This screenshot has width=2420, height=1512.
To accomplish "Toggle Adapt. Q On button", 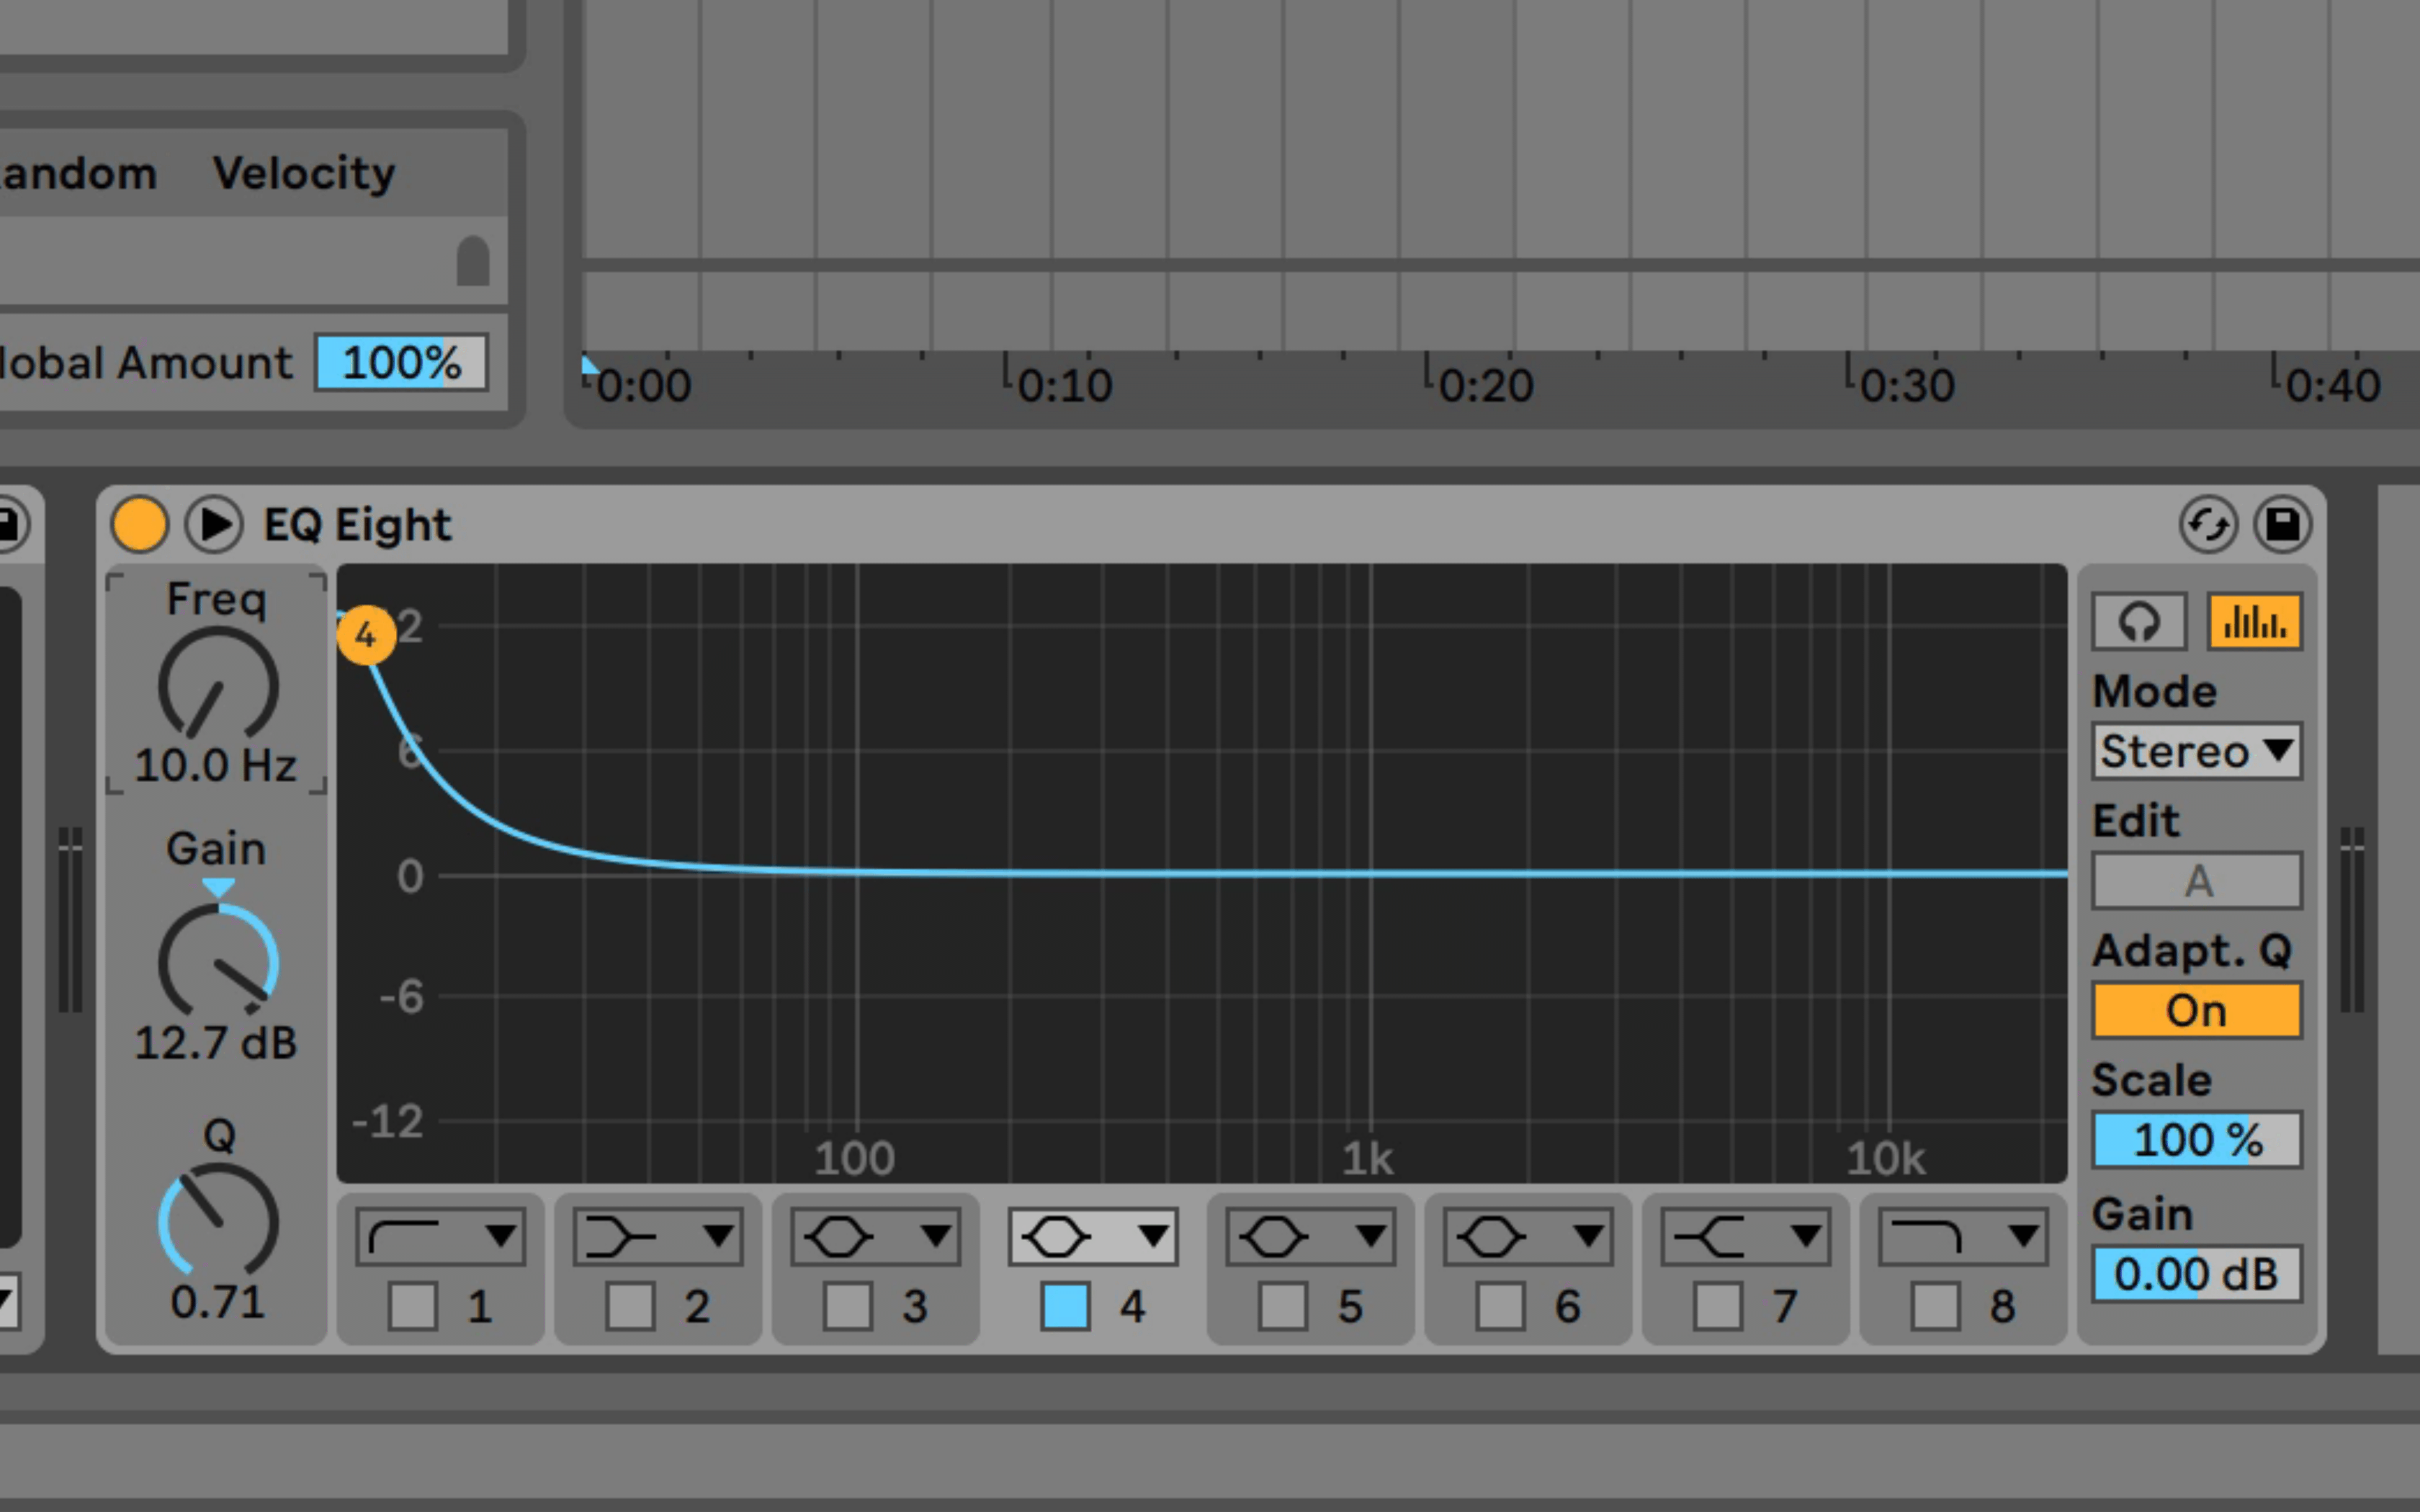I will (2197, 1010).
